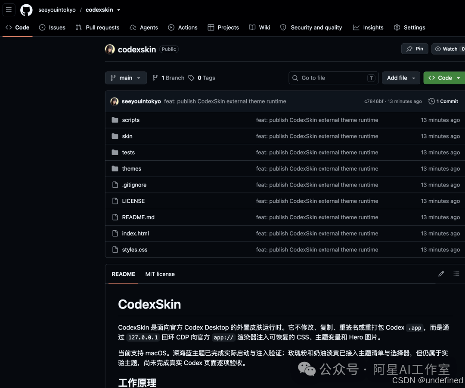View the 0 Tags link

202,78
